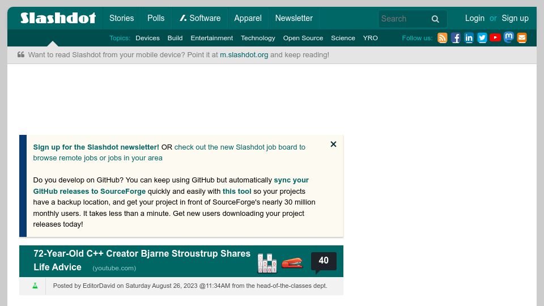Click the search magnifier icon
Viewport: 544px width, 306px height.
(435, 19)
